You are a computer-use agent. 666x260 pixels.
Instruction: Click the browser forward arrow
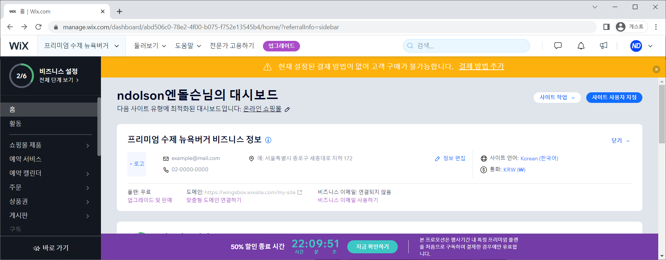pos(24,27)
